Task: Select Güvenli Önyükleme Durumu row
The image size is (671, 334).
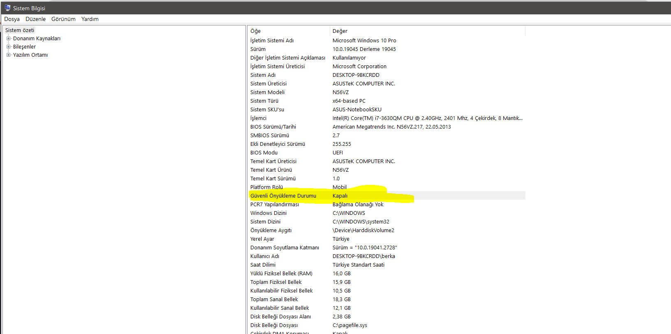Action: (x=283, y=196)
